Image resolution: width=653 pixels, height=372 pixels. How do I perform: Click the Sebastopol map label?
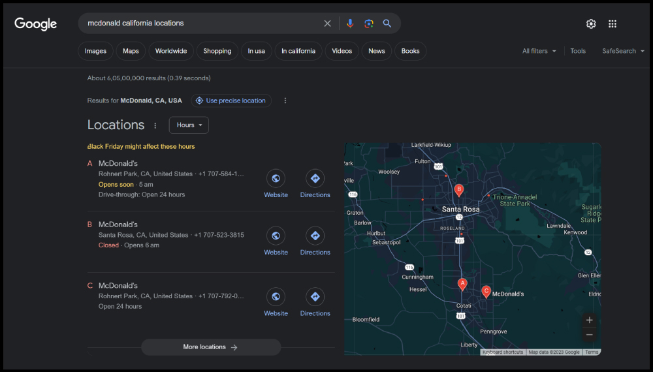[387, 242]
